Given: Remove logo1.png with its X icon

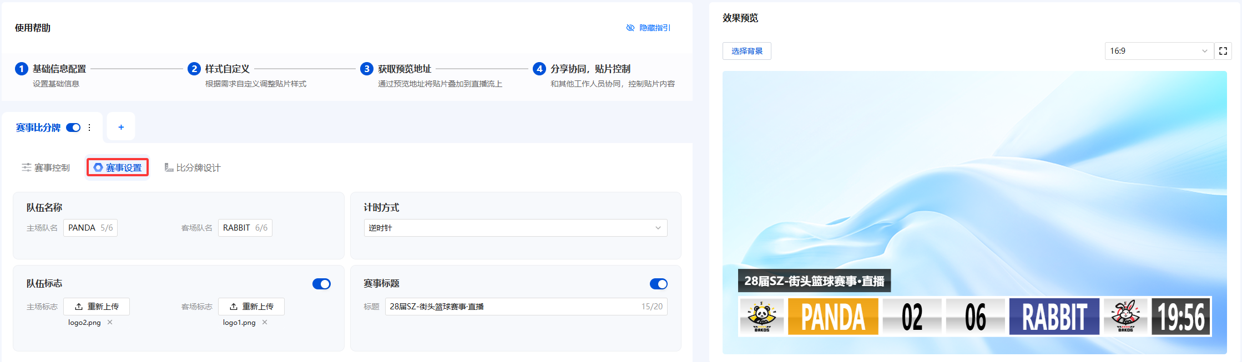Looking at the screenshot, I should tap(265, 323).
